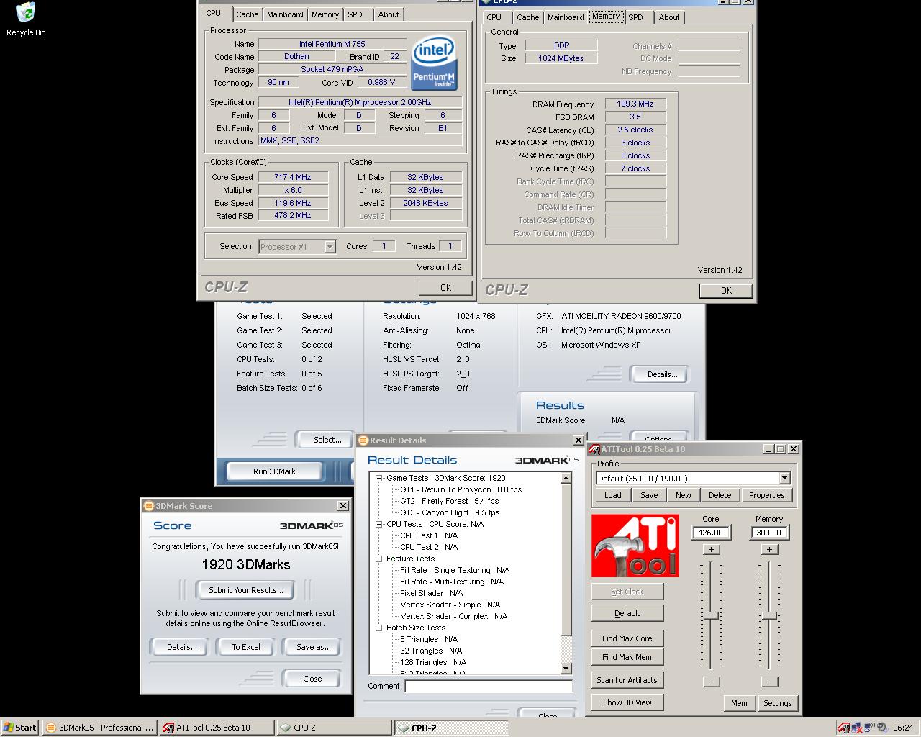Screen dimensions: 921x737
Task: Open the ATITool Profile dropdown
Action: click(784, 479)
